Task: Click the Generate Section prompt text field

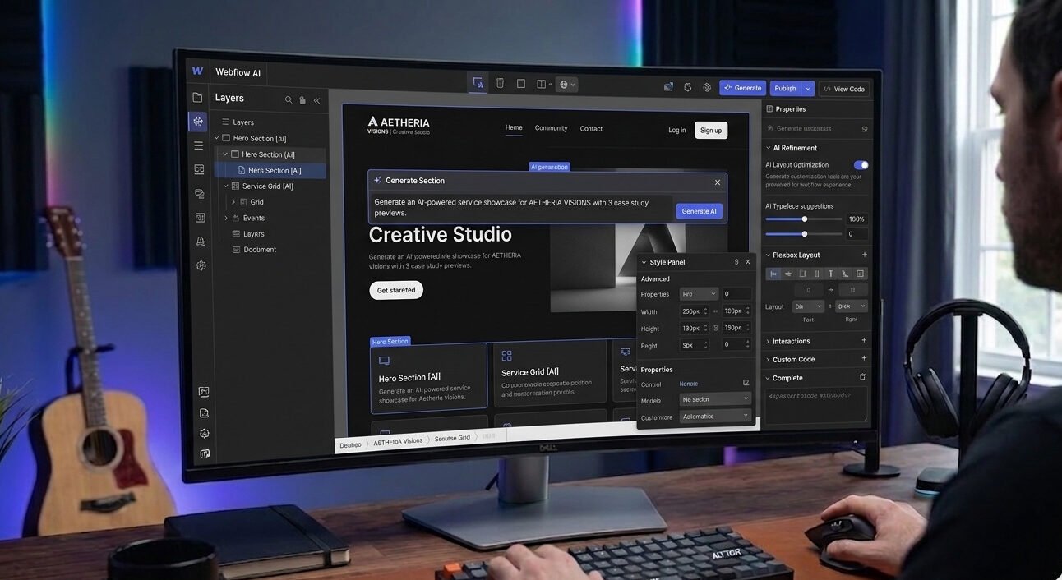Action: coord(521,208)
